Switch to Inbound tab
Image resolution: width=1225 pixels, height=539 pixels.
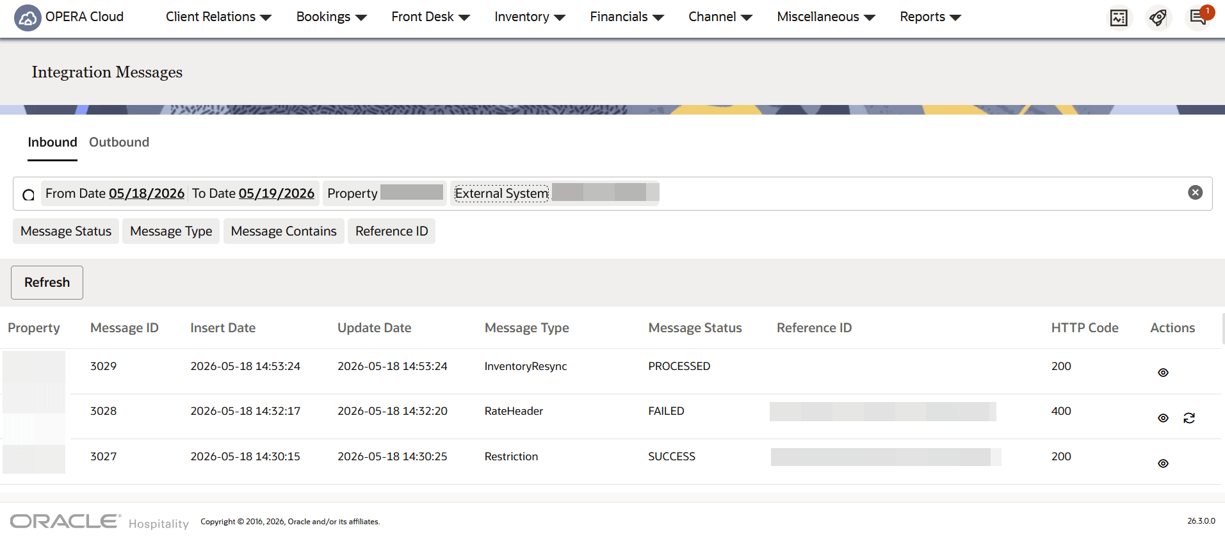click(x=53, y=142)
